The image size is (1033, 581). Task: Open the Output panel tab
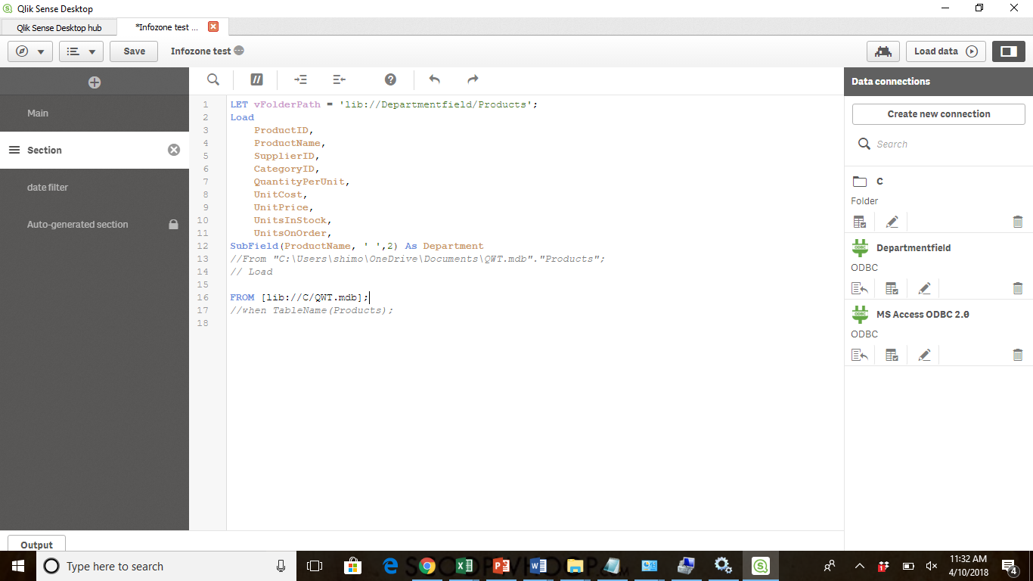(x=36, y=544)
